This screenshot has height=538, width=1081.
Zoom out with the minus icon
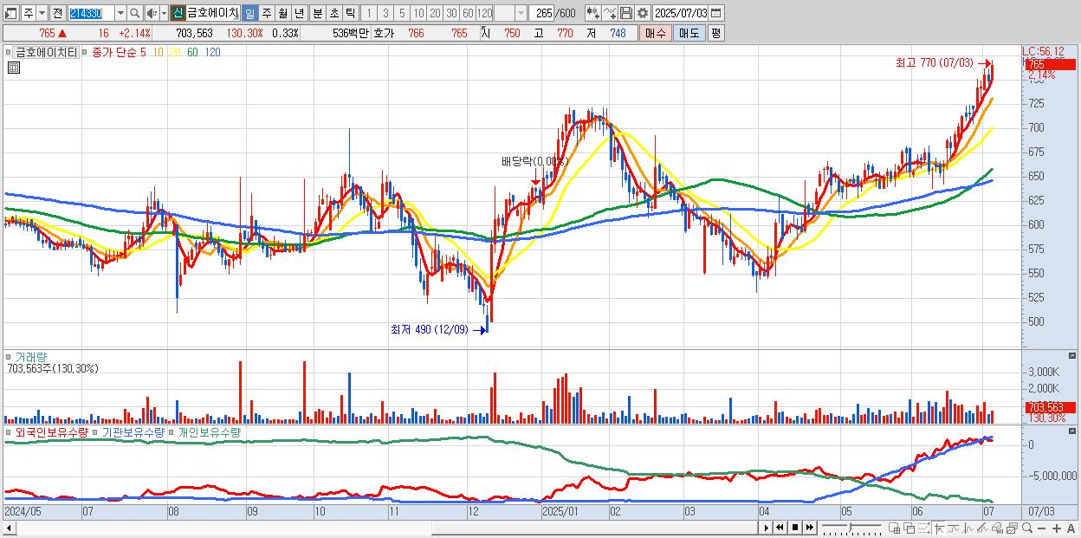[1041, 528]
